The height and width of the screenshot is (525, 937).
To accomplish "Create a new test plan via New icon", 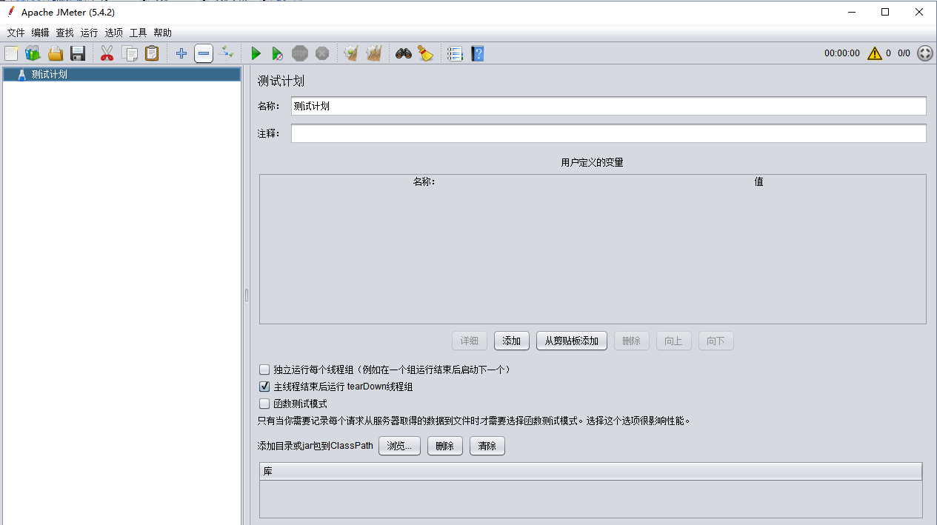I will pos(11,53).
